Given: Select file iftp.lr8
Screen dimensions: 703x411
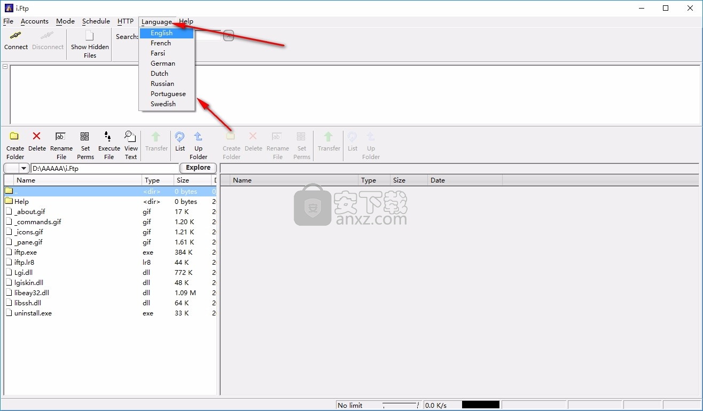Looking at the screenshot, I should (x=110, y=263).
